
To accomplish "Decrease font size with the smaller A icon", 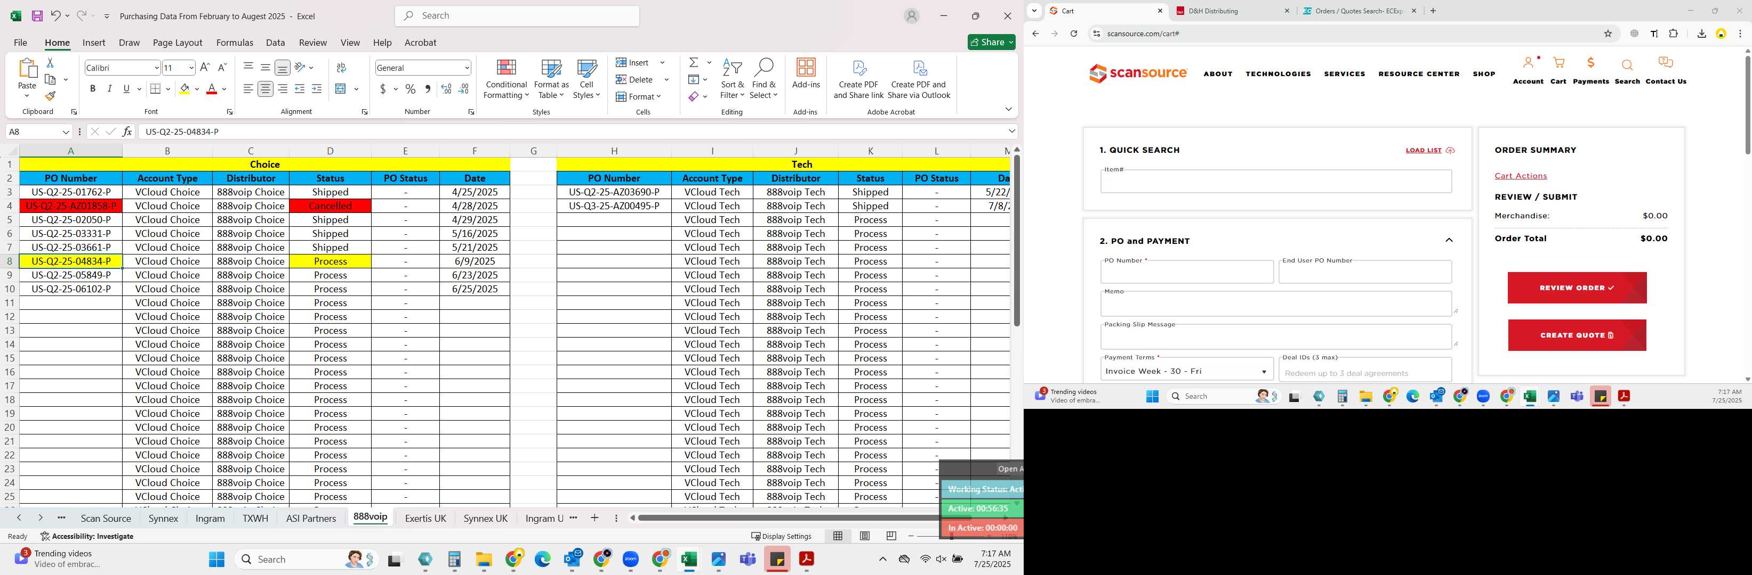I will [x=222, y=67].
